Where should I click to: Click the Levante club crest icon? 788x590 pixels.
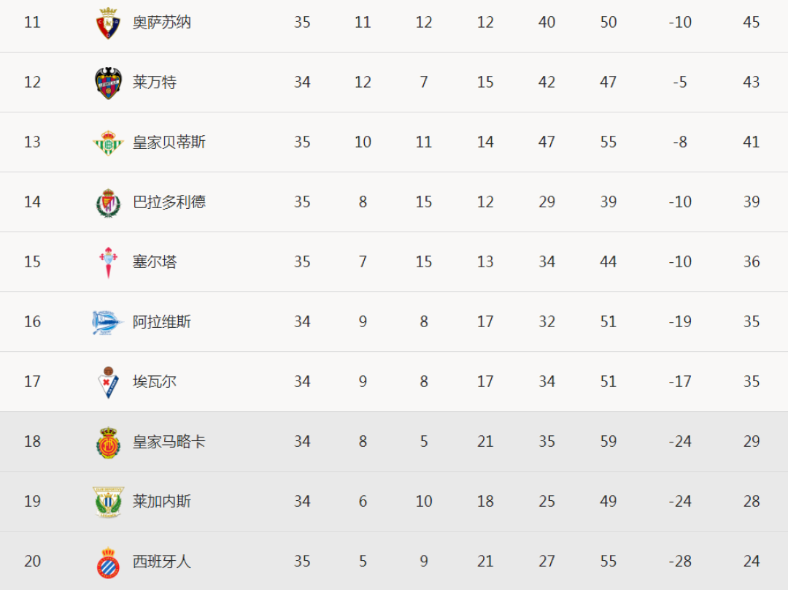point(108,83)
